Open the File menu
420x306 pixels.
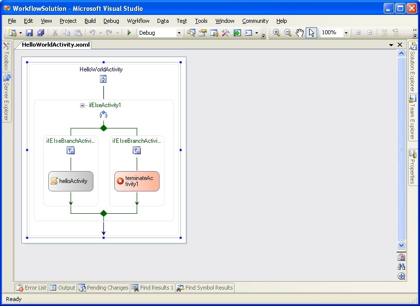point(12,21)
